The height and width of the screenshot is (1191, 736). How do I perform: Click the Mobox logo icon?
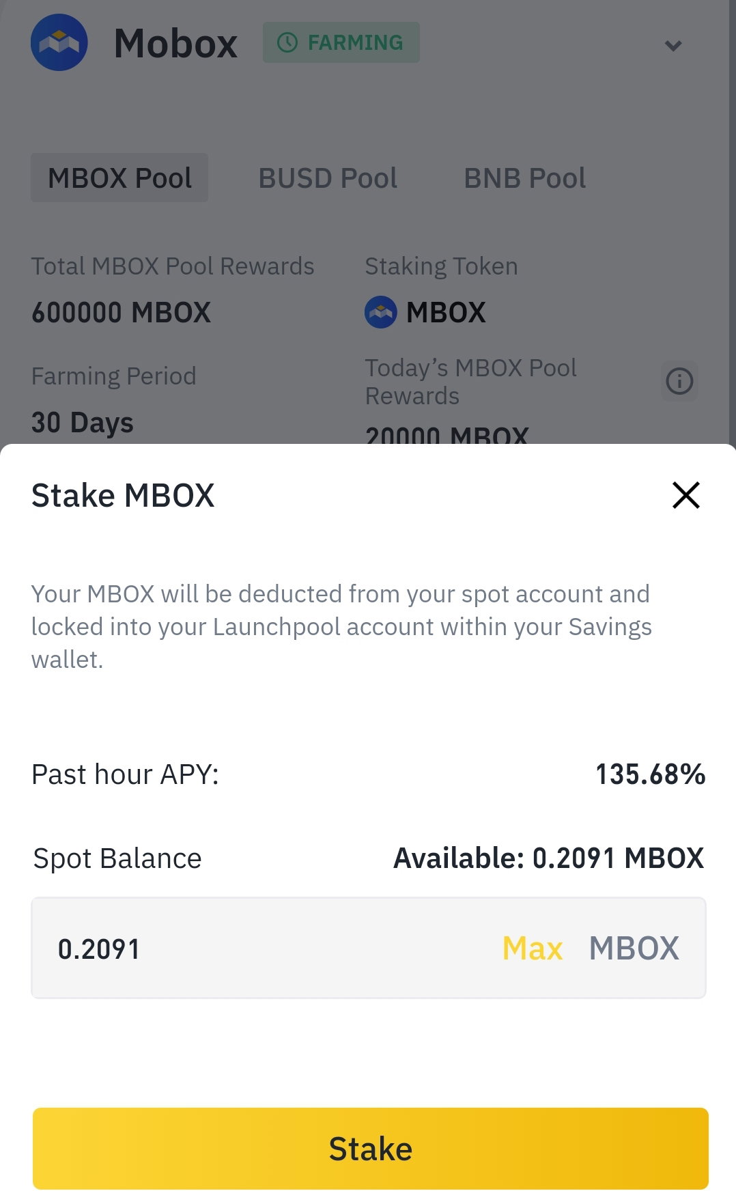coord(59,42)
